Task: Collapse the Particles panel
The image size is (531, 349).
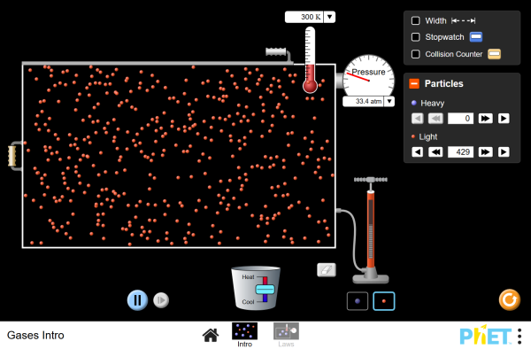Action: coord(414,83)
